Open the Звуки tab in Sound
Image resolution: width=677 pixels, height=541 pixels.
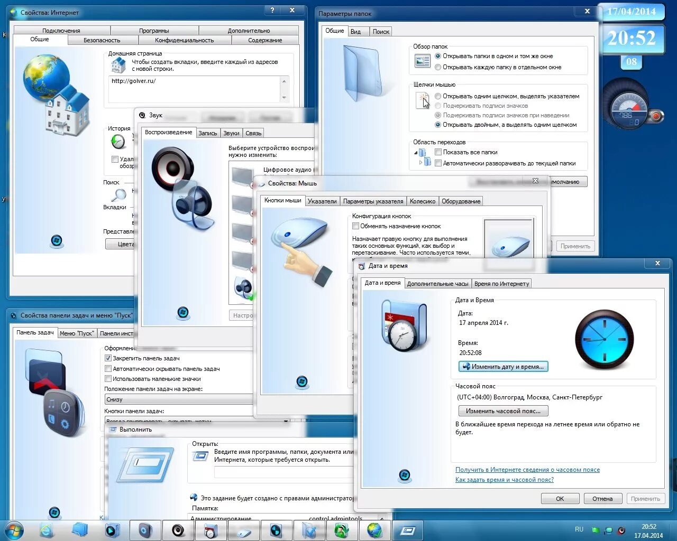[x=231, y=133]
